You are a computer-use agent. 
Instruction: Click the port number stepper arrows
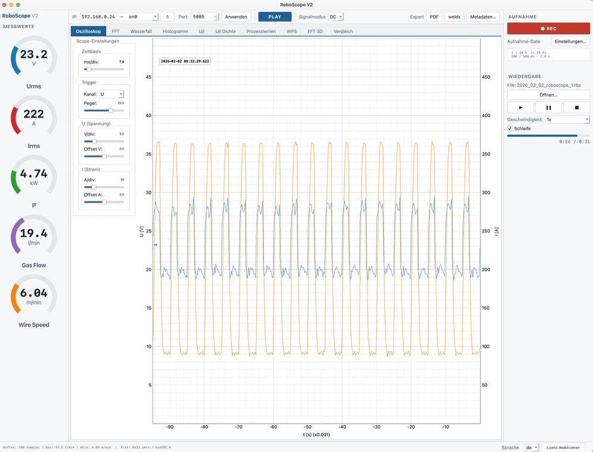(216, 17)
